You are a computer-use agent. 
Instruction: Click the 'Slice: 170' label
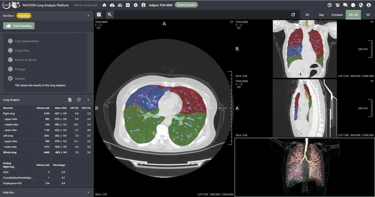(101, 195)
